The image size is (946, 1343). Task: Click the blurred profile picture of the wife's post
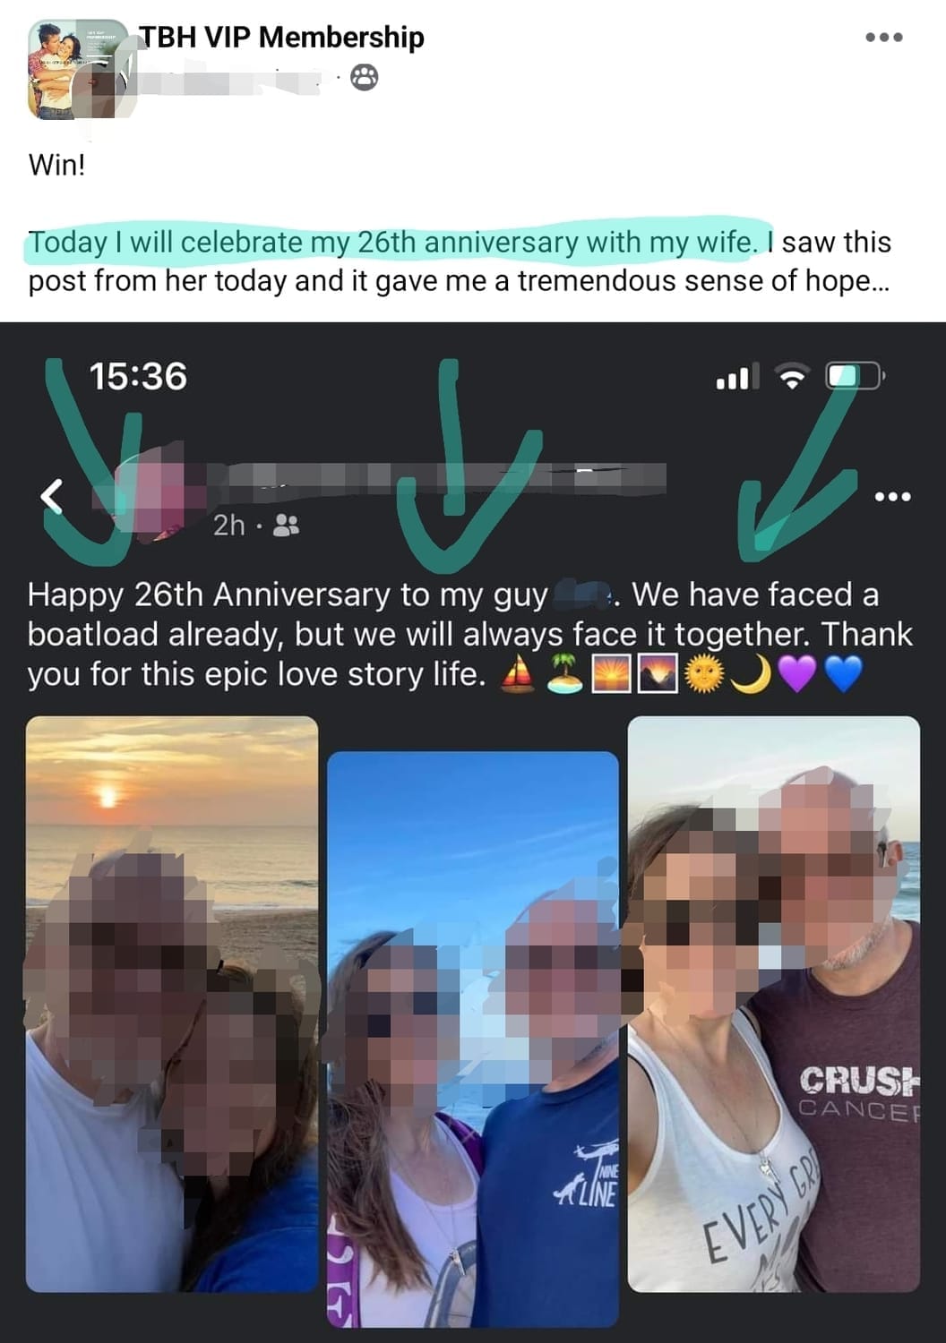[x=152, y=492]
